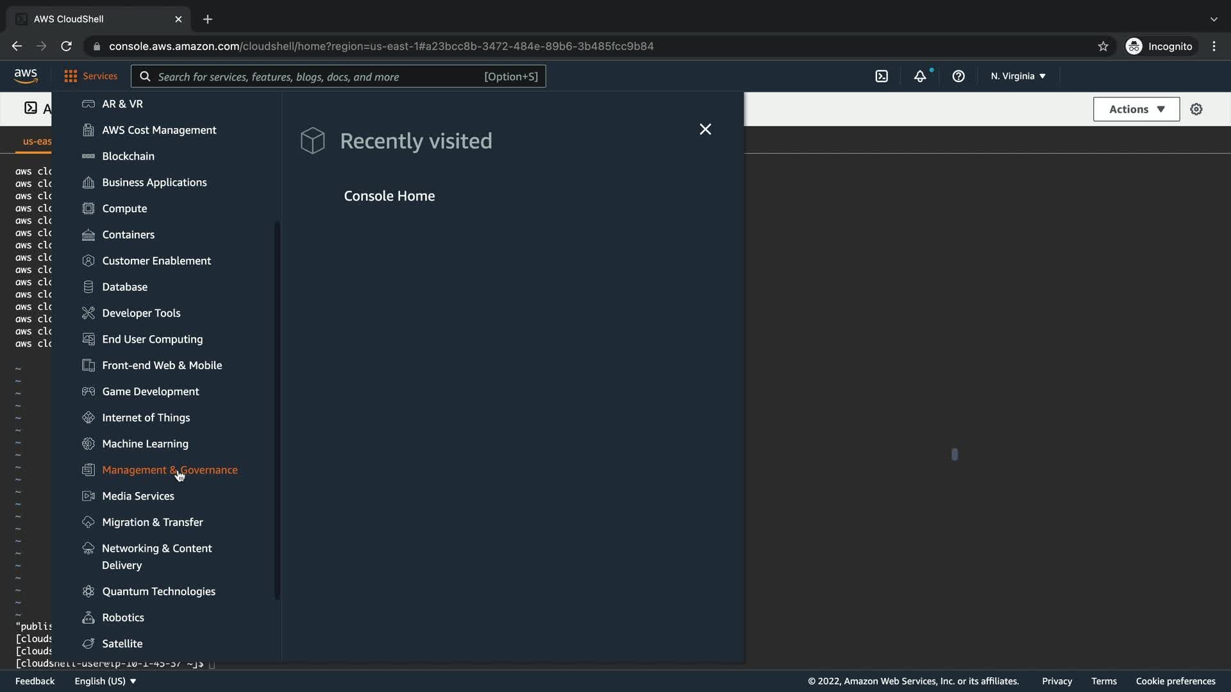
Task: Select the Machine Learning category
Action: pyautogui.click(x=145, y=443)
